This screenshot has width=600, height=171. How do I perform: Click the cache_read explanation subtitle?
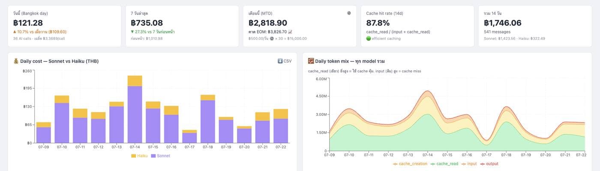pyautogui.click(x=364, y=71)
